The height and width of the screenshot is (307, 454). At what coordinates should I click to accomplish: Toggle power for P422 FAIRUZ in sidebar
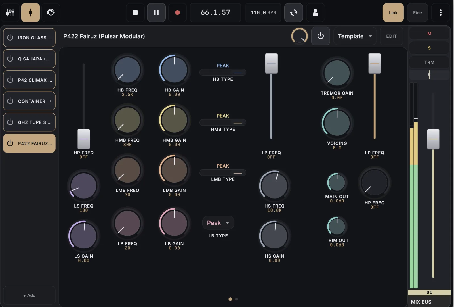click(x=10, y=143)
